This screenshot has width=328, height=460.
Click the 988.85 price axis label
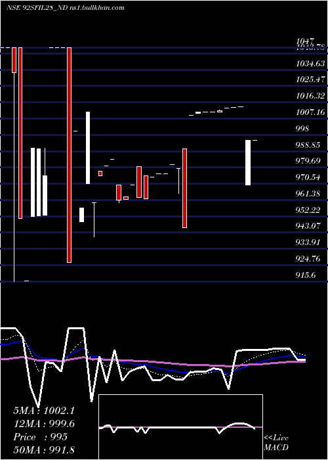tap(308, 145)
